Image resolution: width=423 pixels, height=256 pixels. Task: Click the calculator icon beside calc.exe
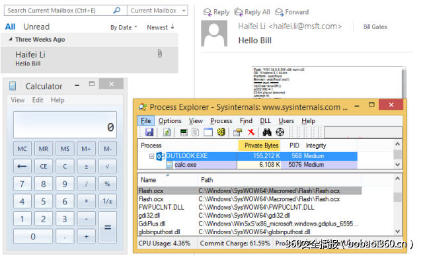(x=169, y=165)
